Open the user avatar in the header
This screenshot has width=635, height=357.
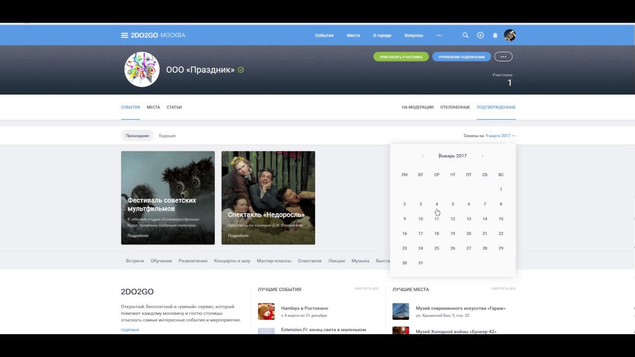pos(509,35)
